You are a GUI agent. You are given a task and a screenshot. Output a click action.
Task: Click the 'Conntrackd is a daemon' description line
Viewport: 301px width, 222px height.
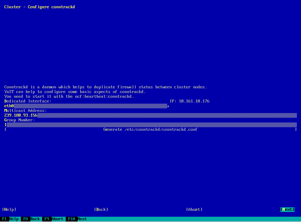click(106, 87)
